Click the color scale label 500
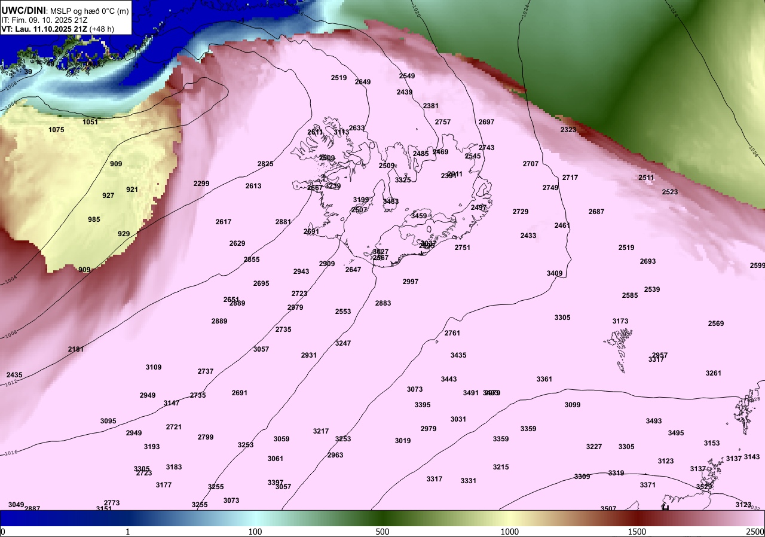Image resolution: width=765 pixels, height=537 pixels. click(382, 532)
